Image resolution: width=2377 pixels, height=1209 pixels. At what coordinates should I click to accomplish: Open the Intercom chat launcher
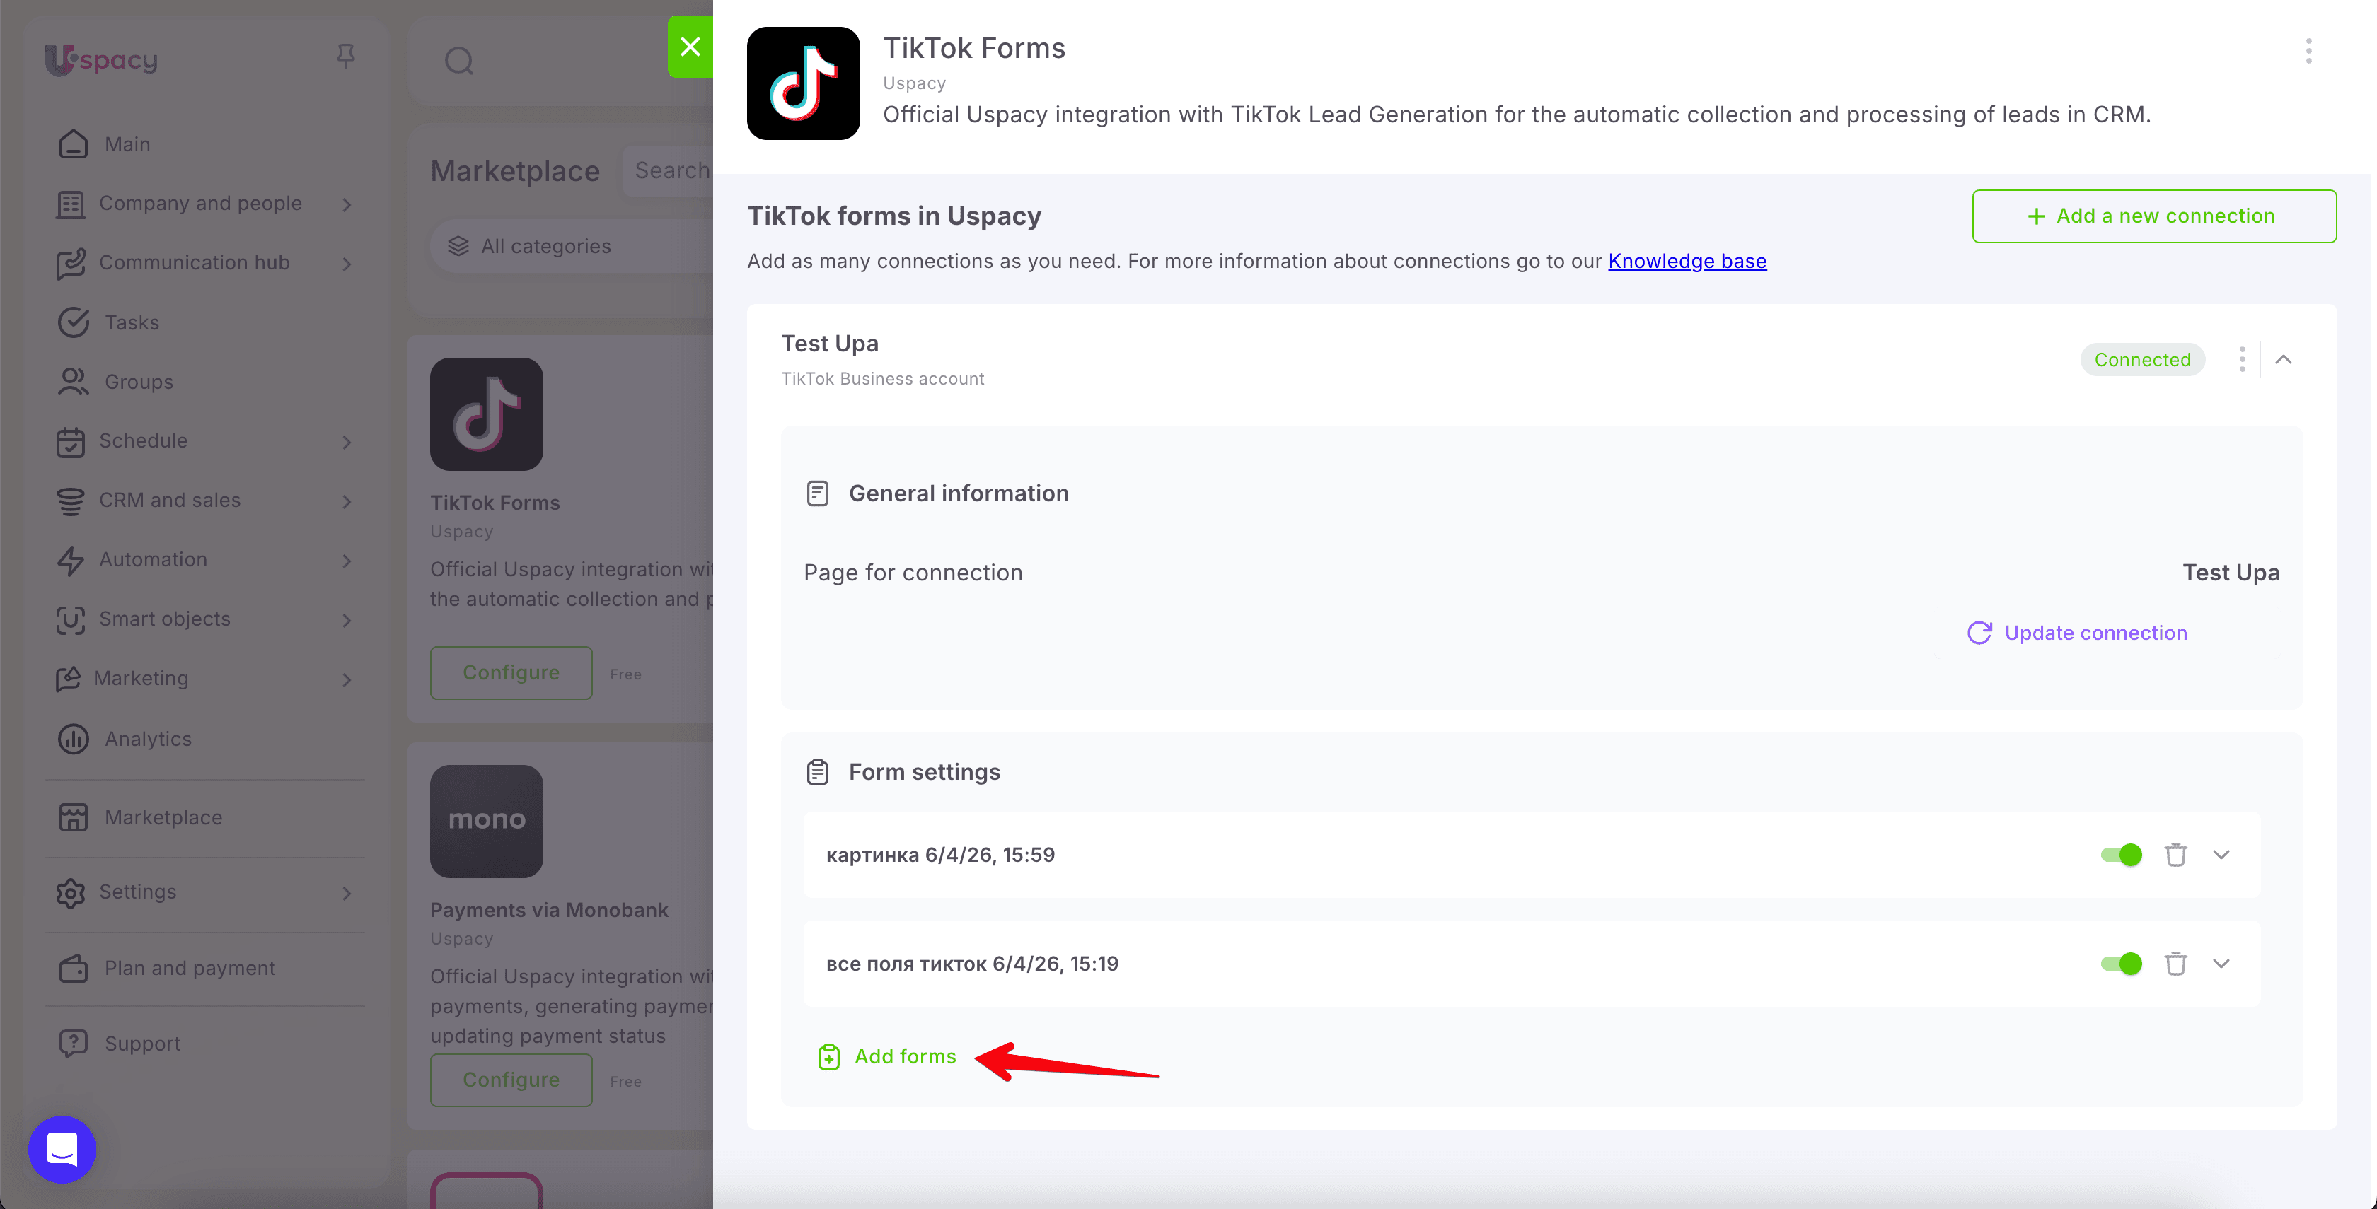(x=62, y=1149)
